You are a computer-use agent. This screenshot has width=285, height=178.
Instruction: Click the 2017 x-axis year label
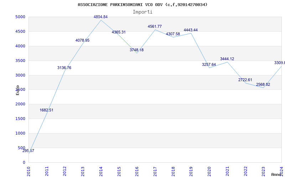click(x=155, y=171)
